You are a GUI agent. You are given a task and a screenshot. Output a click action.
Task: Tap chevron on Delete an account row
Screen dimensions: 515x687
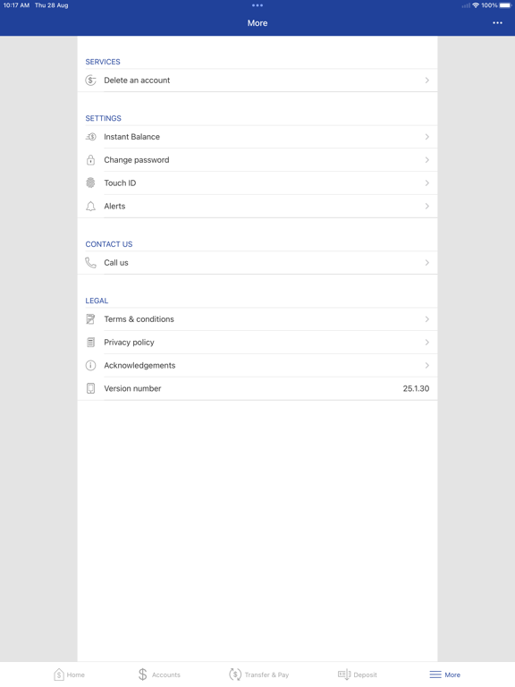(427, 81)
